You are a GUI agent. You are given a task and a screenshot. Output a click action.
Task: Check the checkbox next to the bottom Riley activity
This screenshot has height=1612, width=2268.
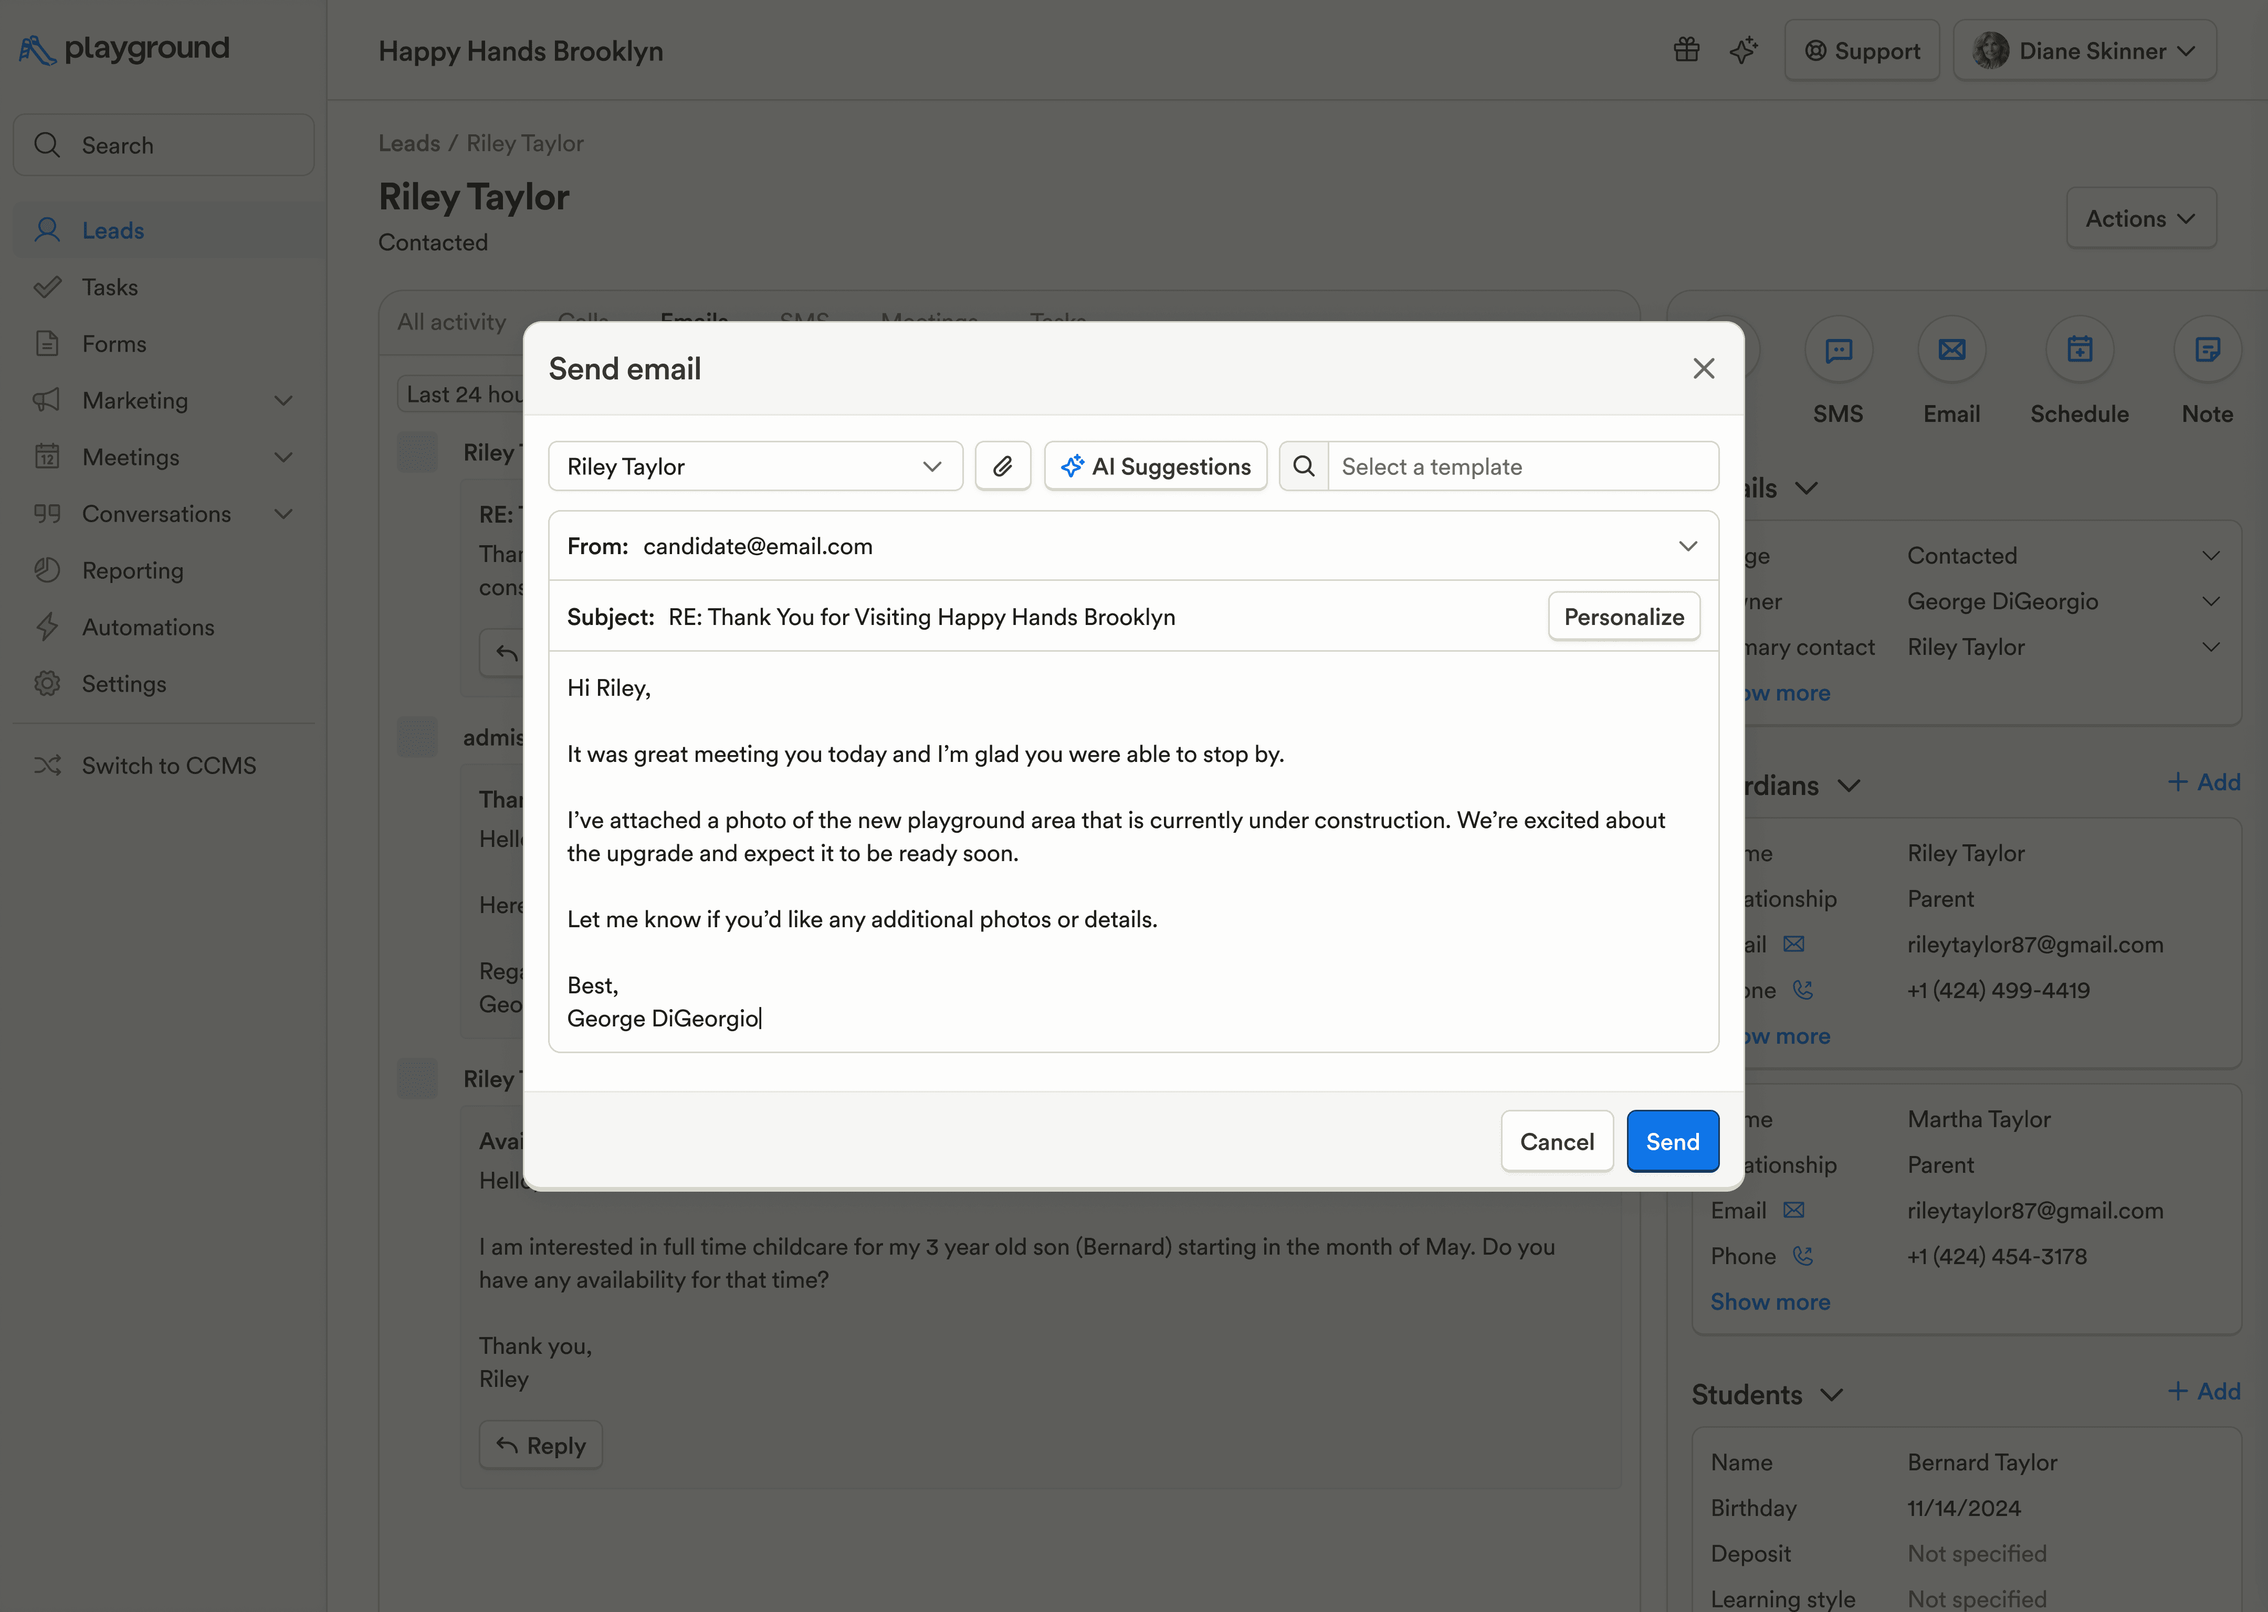pos(417,1079)
